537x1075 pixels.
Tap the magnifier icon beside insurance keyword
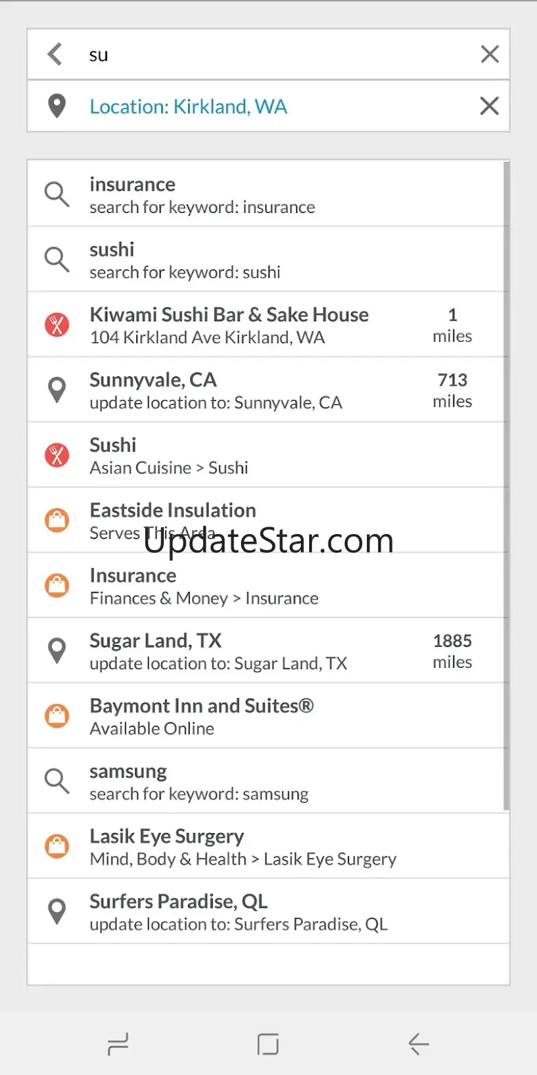coord(57,194)
